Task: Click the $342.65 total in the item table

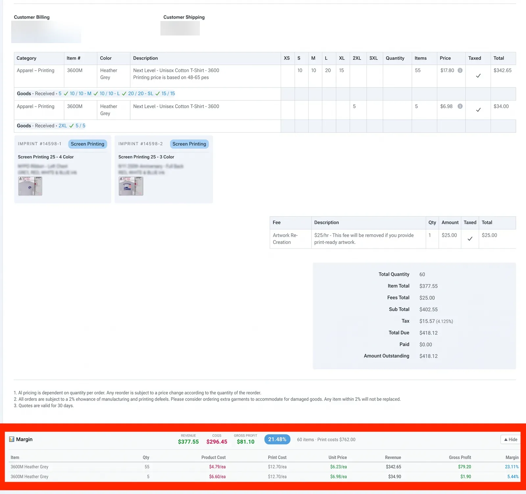Action: (502, 70)
